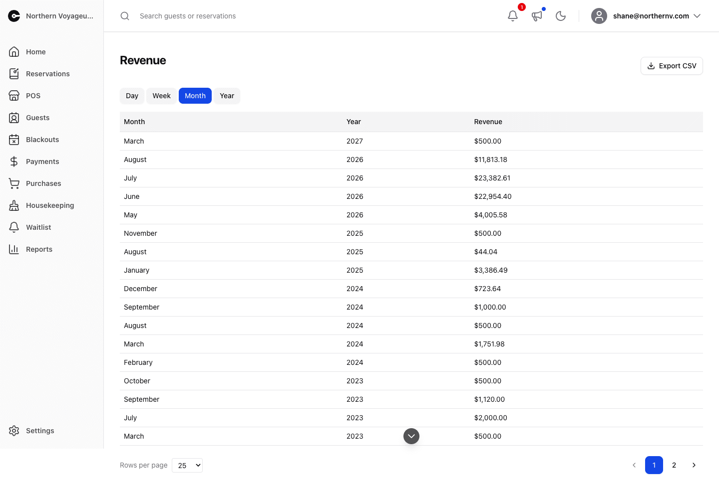Select the $23,382.61 revenue value

tap(492, 178)
